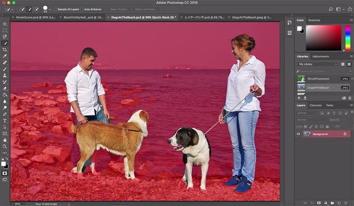Click the Share icon at top right
This screenshot has height=206, width=354.
(x=349, y=9)
